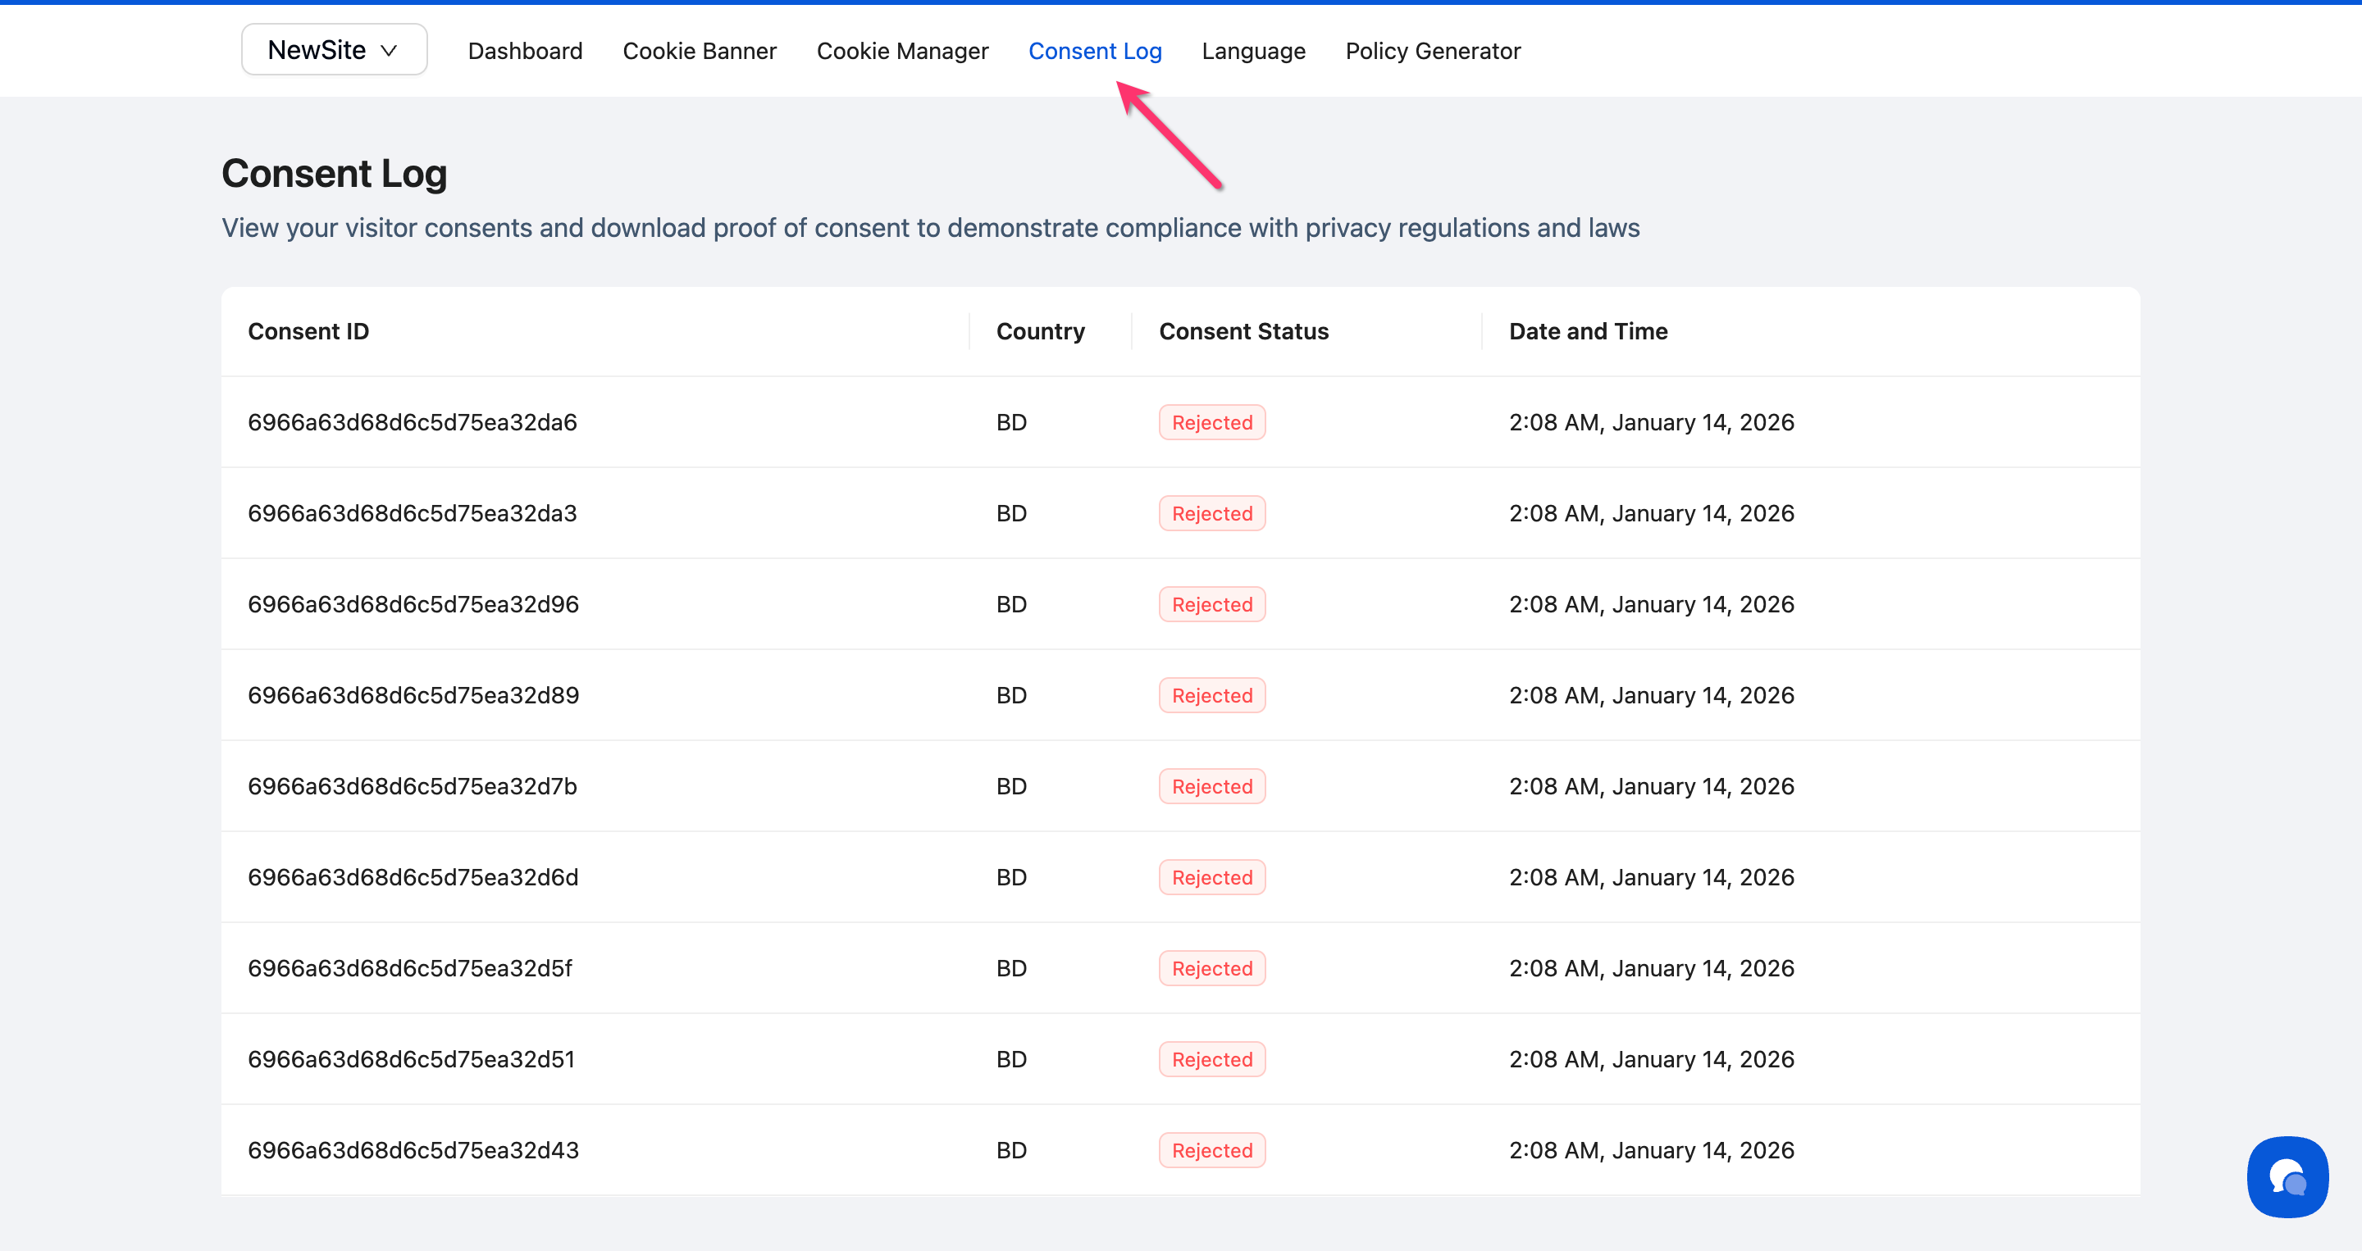This screenshot has height=1251, width=2362.
Task: Switch to Cookie Manager tab
Action: [901, 52]
